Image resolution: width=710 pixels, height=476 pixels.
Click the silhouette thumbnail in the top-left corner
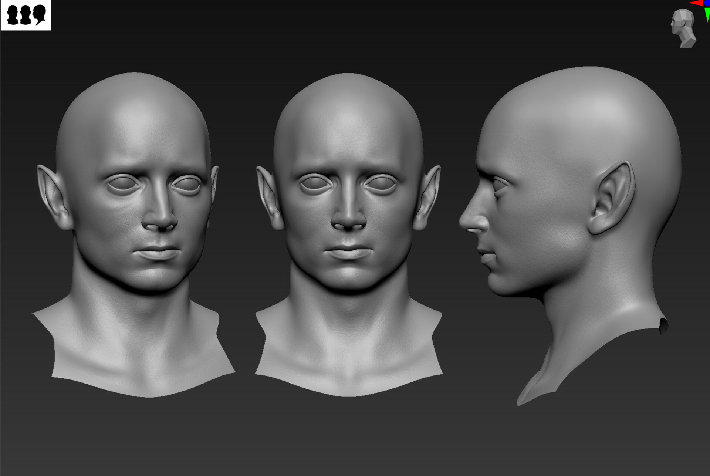coord(26,15)
